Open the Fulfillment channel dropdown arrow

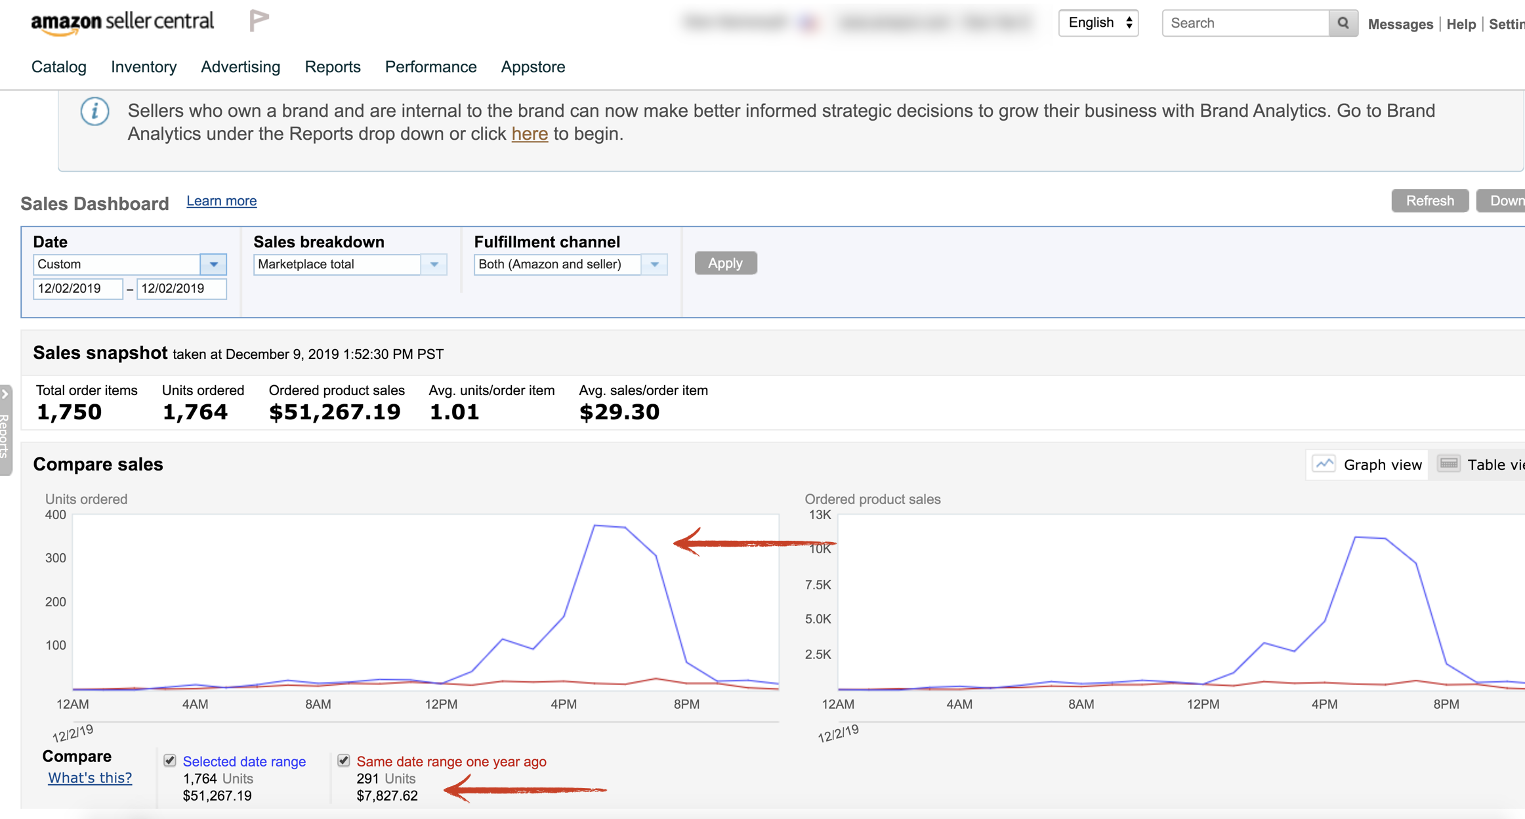(654, 264)
